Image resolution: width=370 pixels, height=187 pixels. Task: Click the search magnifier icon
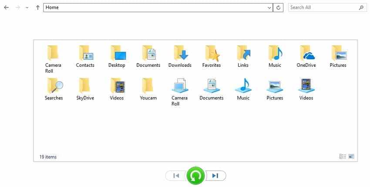(361, 7)
